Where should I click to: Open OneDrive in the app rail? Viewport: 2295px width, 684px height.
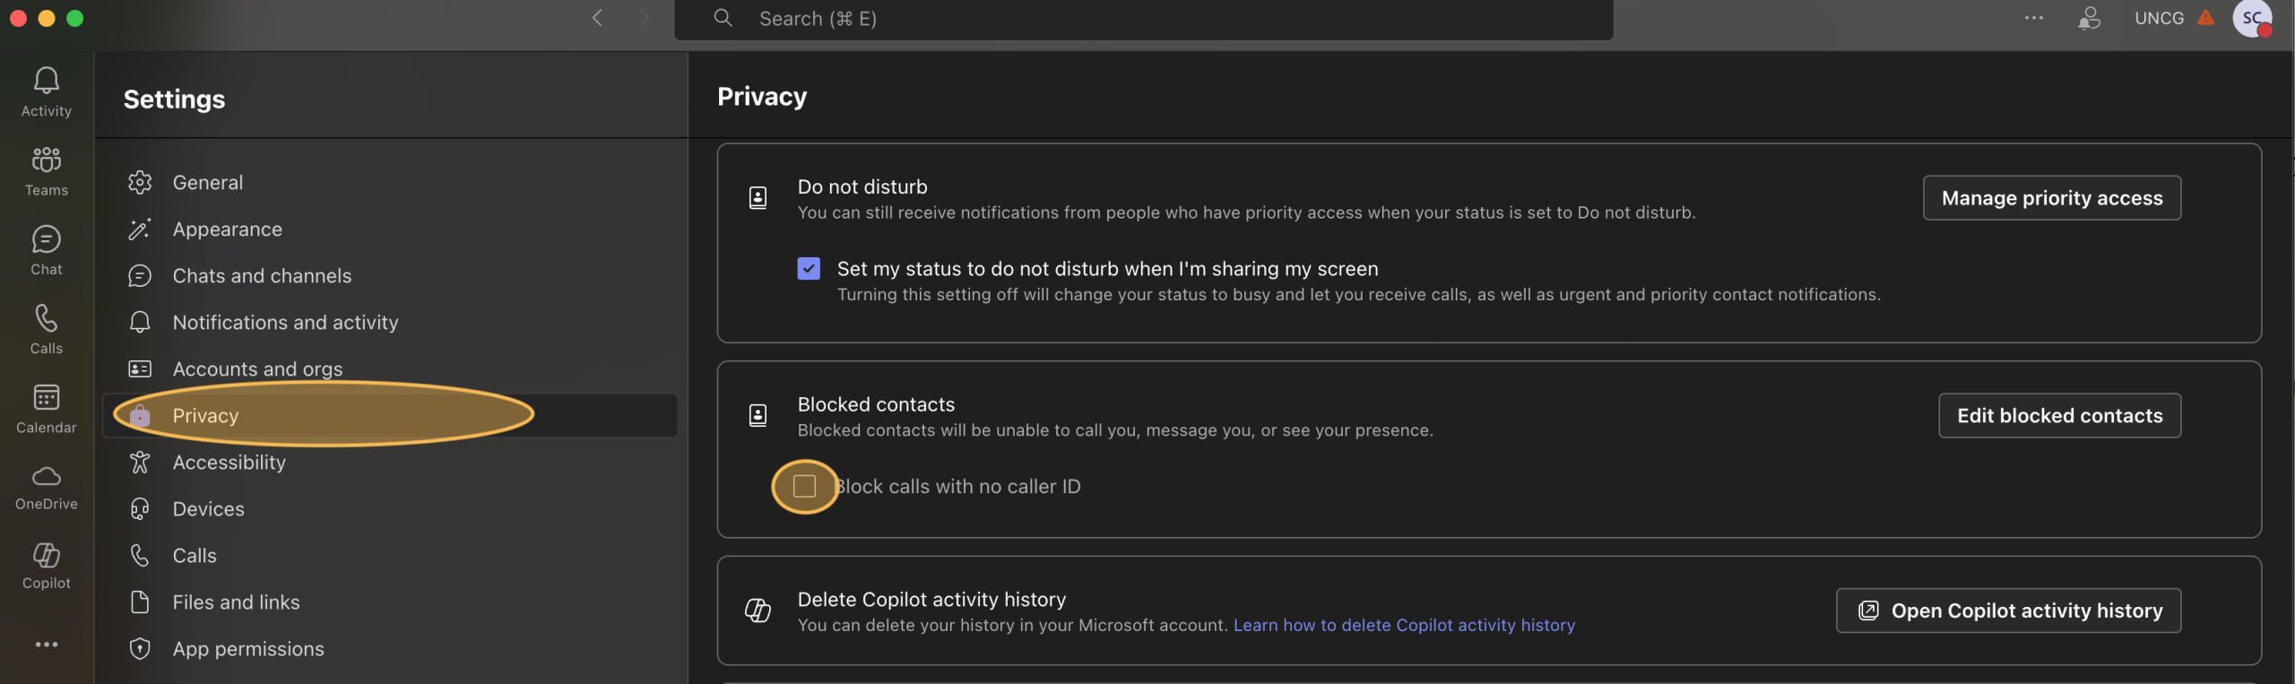pyautogui.click(x=47, y=487)
